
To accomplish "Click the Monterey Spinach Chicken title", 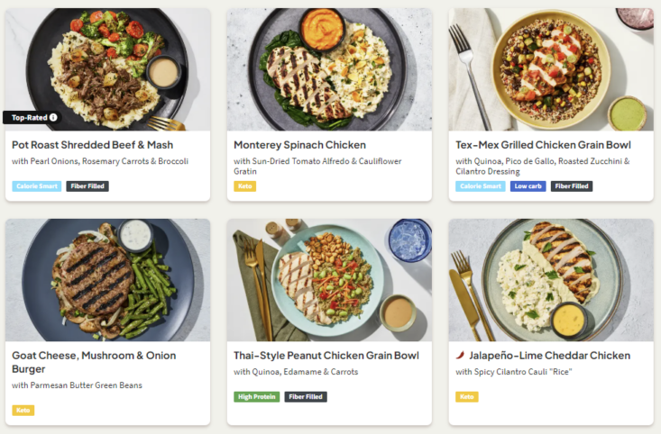I will point(299,144).
